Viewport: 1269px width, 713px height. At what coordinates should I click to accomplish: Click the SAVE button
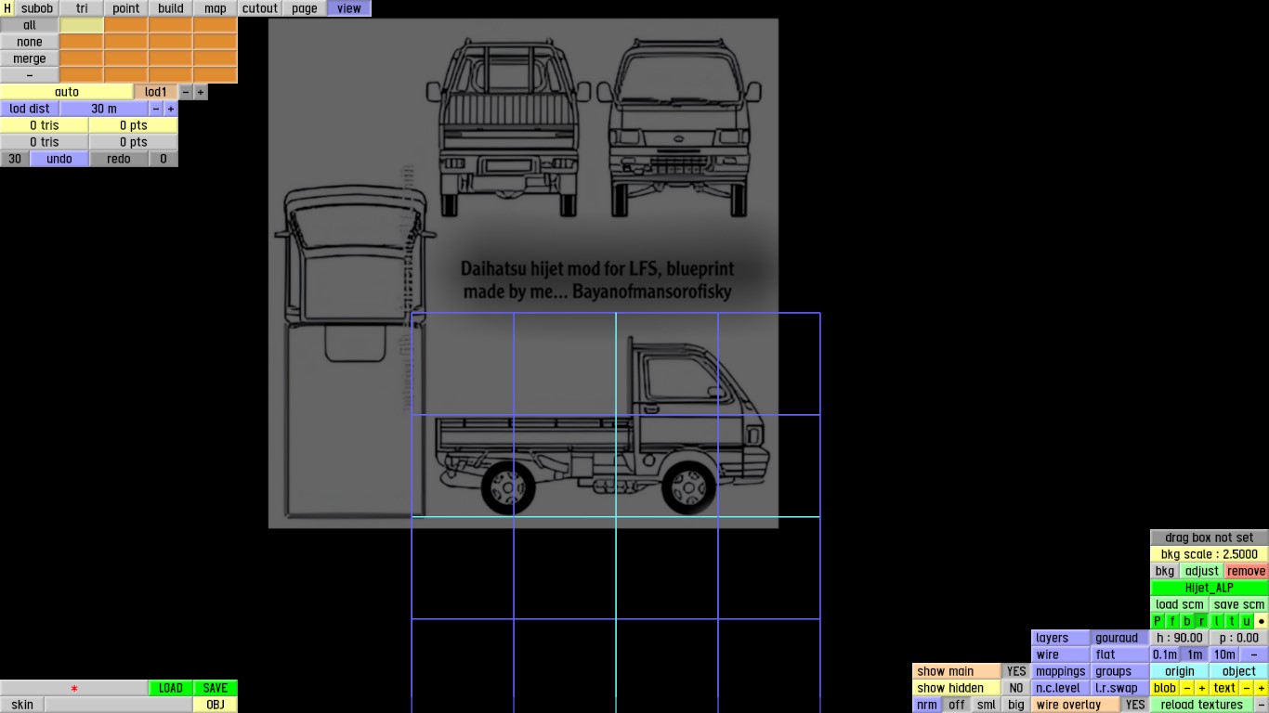pos(216,688)
